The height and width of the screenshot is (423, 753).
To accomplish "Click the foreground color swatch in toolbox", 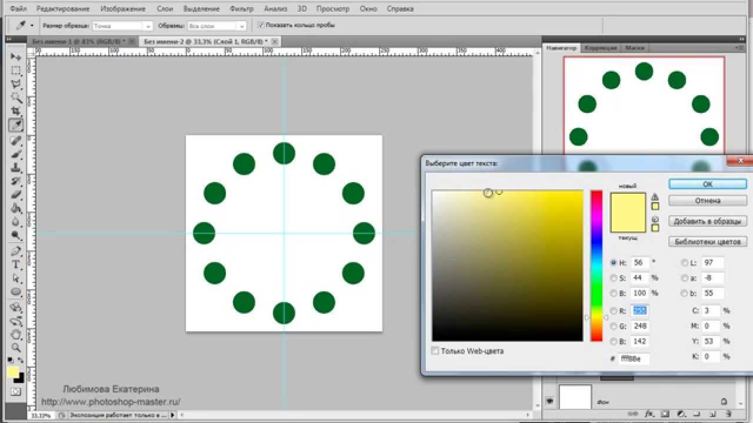I will point(13,372).
